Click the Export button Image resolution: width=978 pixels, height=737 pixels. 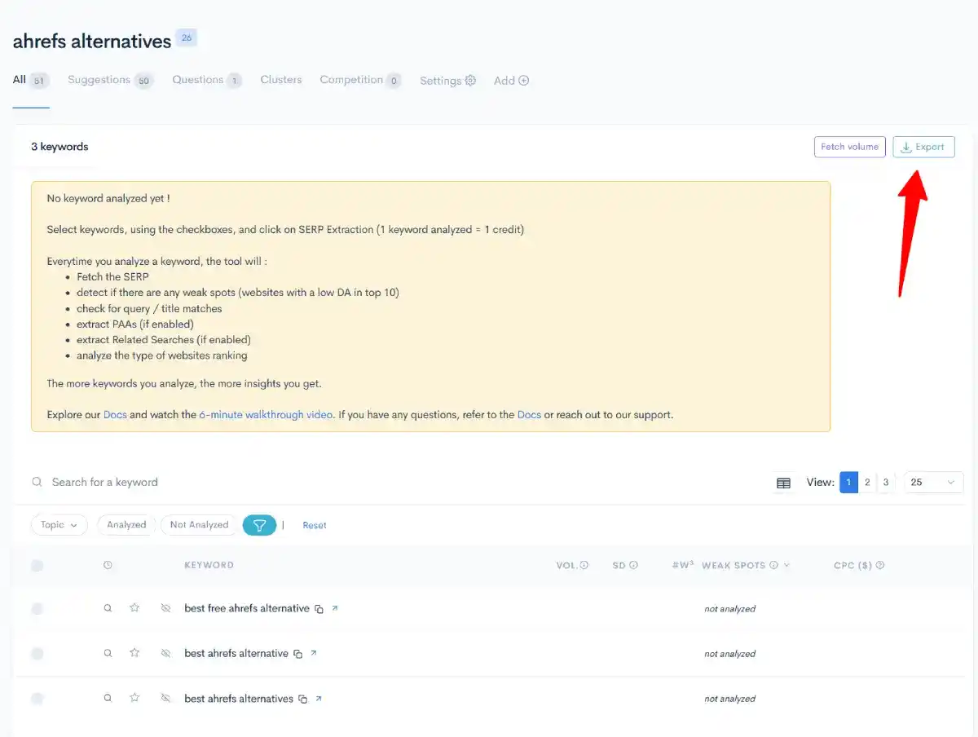click(x=923, y=147)
